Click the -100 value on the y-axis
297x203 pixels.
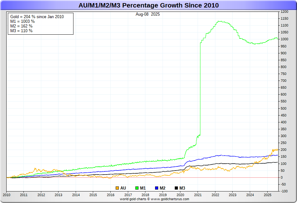tap(284, 191)
